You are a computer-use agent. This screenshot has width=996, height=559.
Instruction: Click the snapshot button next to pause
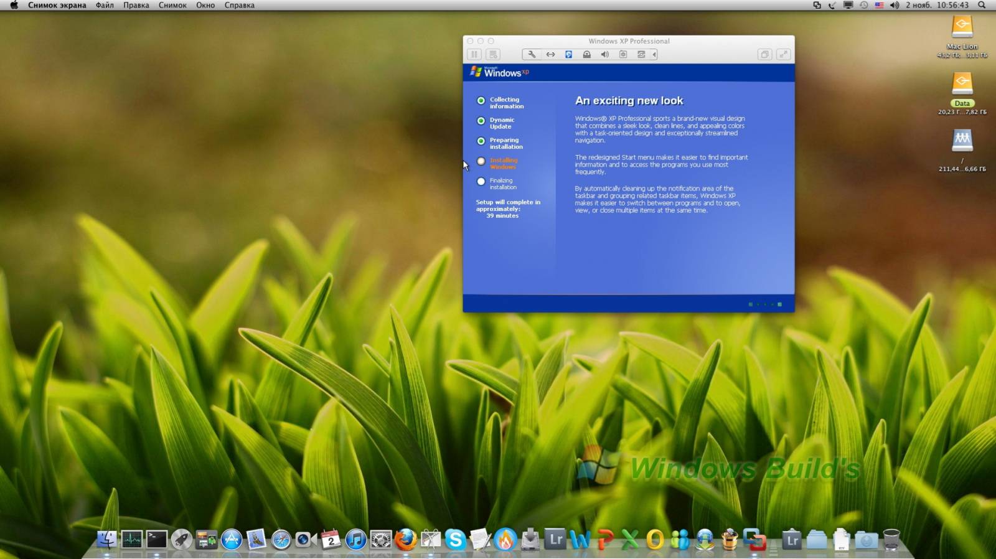(x=493, y=54)
